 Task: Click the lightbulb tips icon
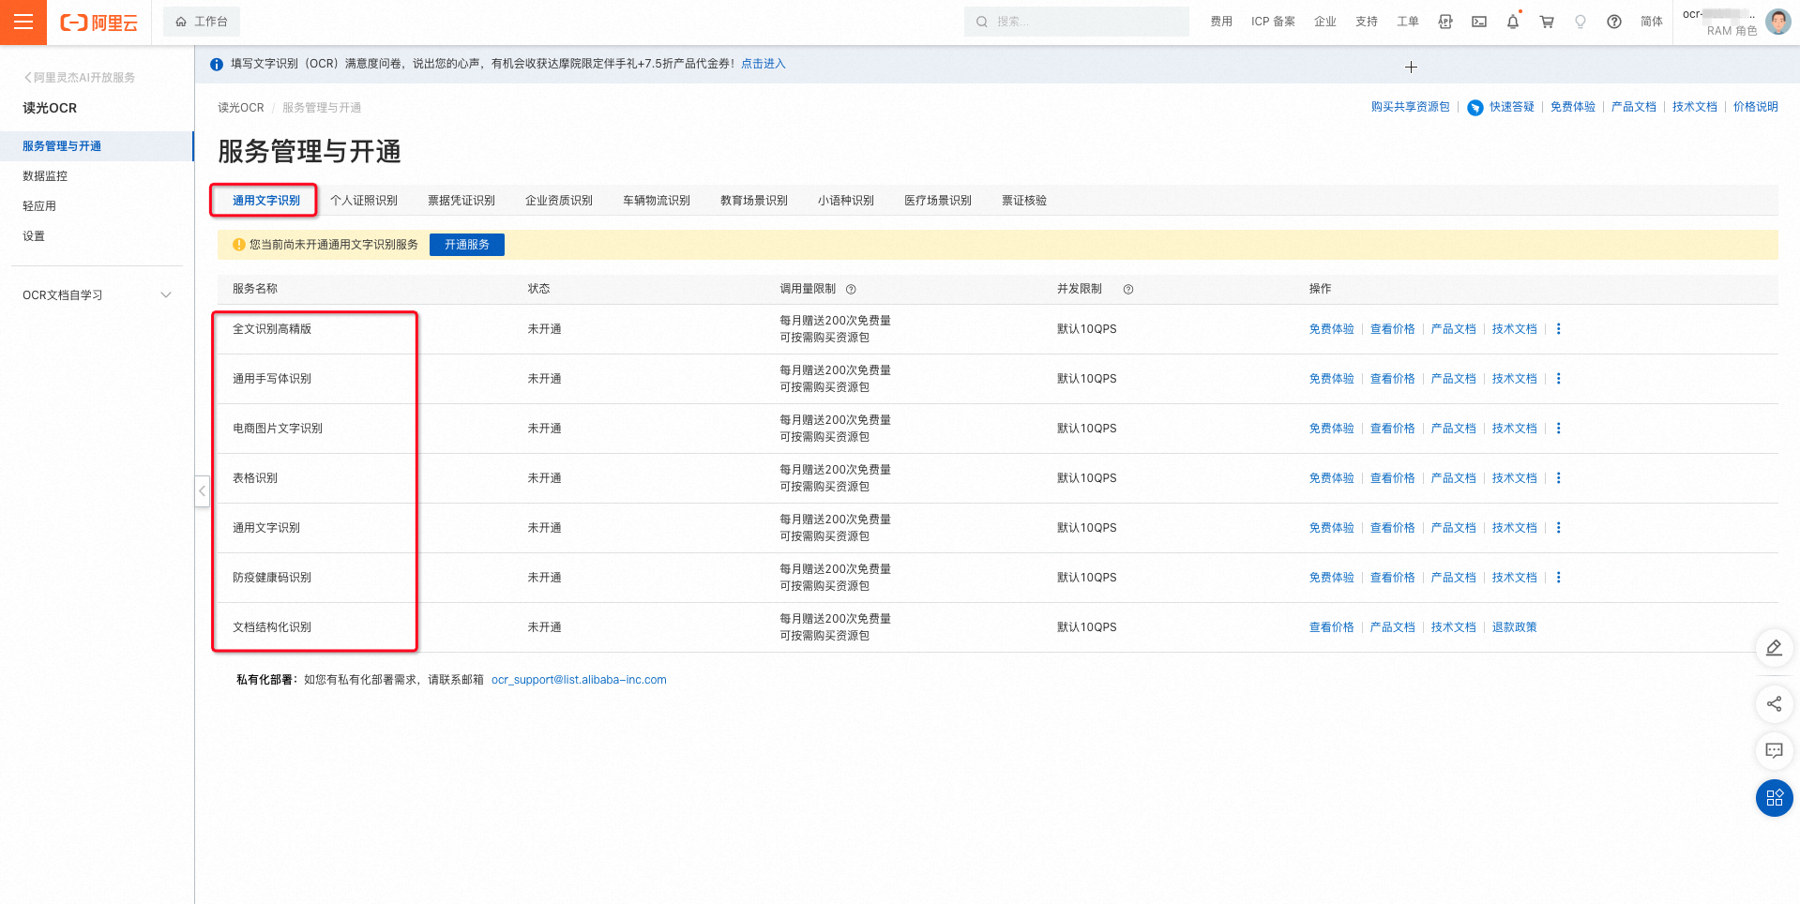pos(1581,22)
